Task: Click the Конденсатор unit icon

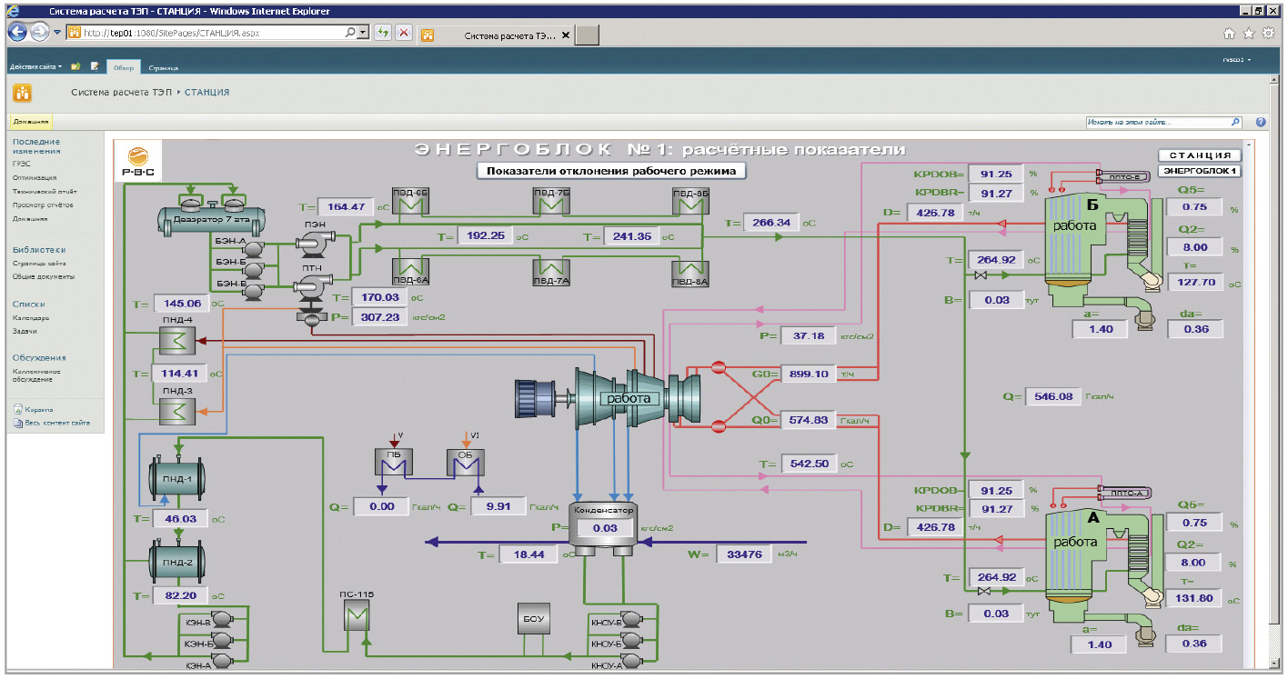Action: [x=603, y=530]
